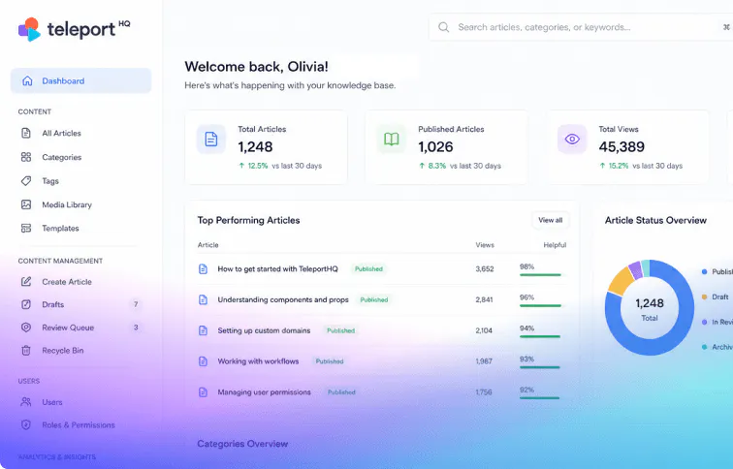The height and width of the screenshot is (469, 733).
Task: Open Roles & Permissions
Action: [x=79, y=425]
